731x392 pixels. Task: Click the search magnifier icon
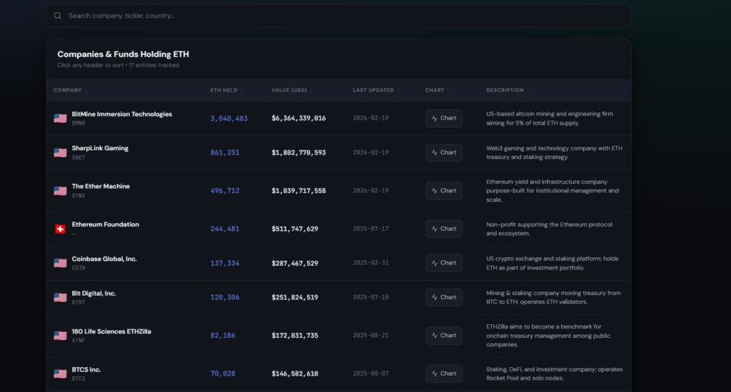point(57,16)
